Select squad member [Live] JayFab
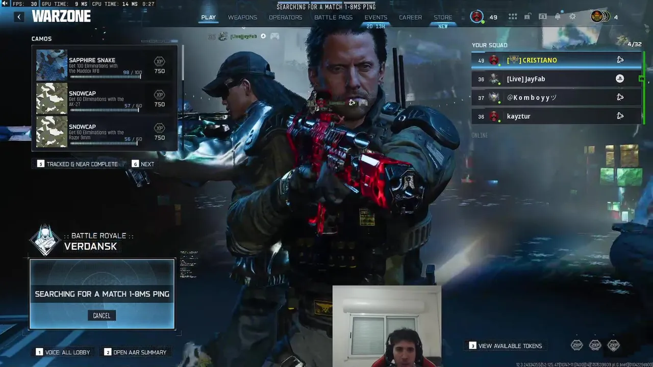 [x=556, y=79]
